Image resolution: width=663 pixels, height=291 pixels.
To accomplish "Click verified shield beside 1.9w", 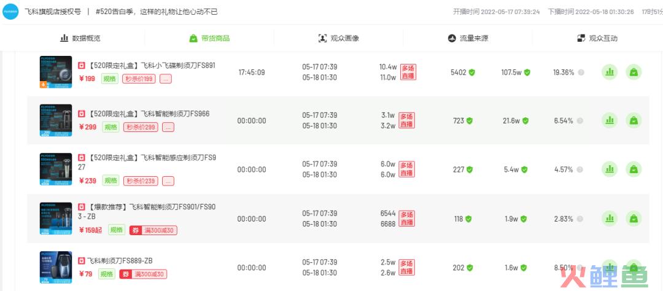I will (524, 219).
